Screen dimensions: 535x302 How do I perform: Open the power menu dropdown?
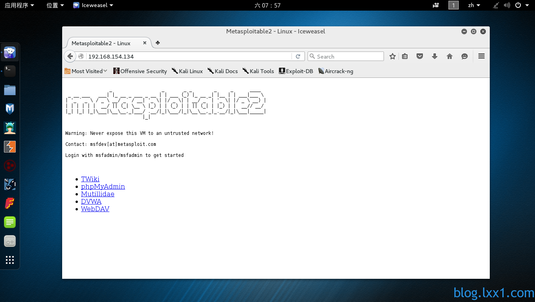[522, 5]
